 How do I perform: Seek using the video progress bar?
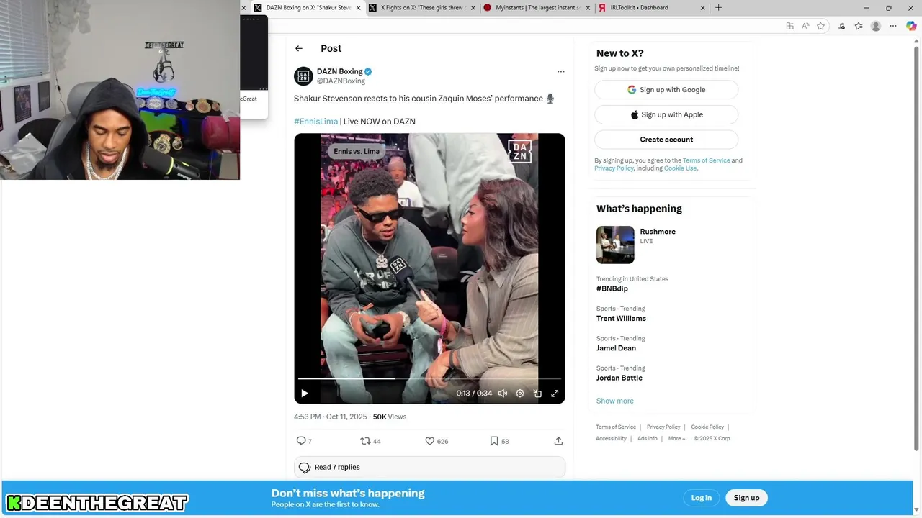point(429,378)
